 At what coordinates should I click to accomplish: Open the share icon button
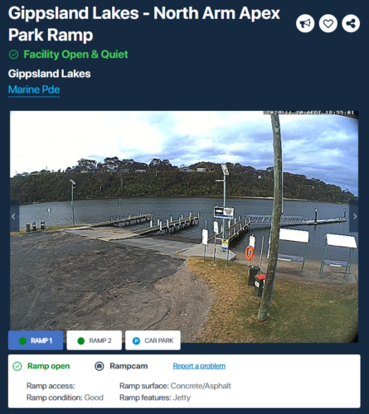coord(351,23)
